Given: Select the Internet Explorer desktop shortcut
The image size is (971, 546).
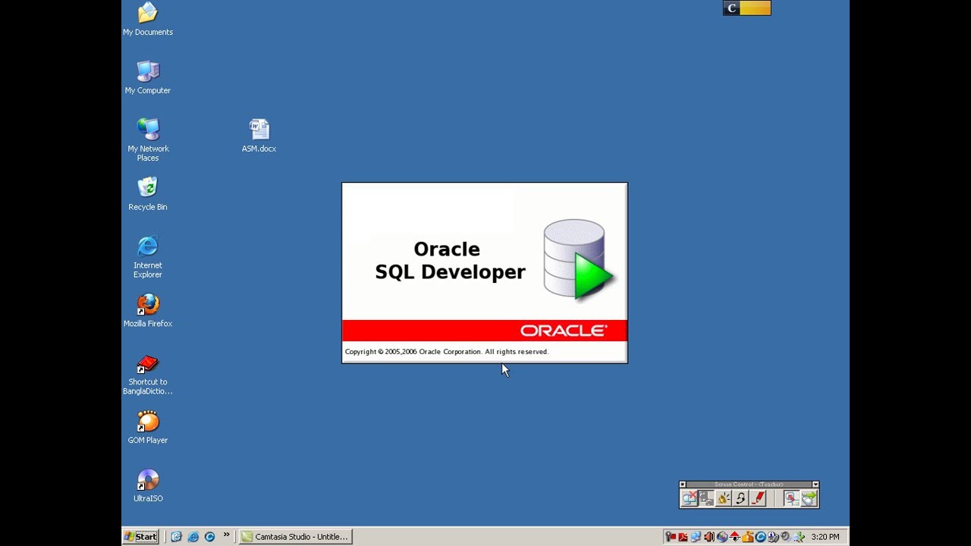Looking at the screenshot, I should pos(148,256).
